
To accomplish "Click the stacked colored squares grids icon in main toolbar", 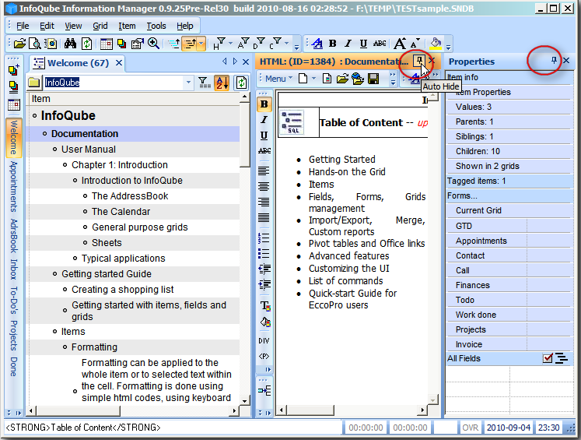I will 121,44.
